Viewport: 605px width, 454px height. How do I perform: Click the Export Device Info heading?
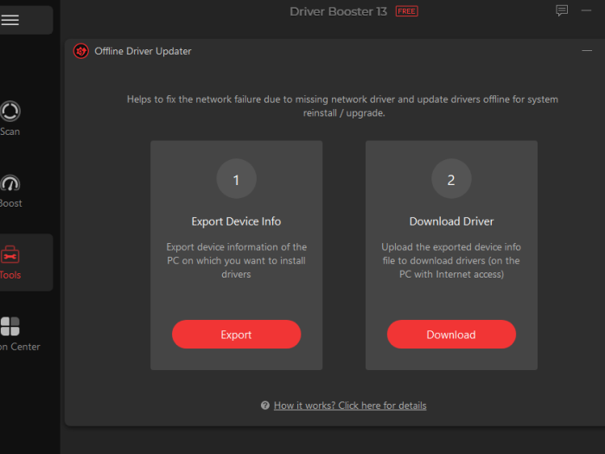click(x=236, y=221)
